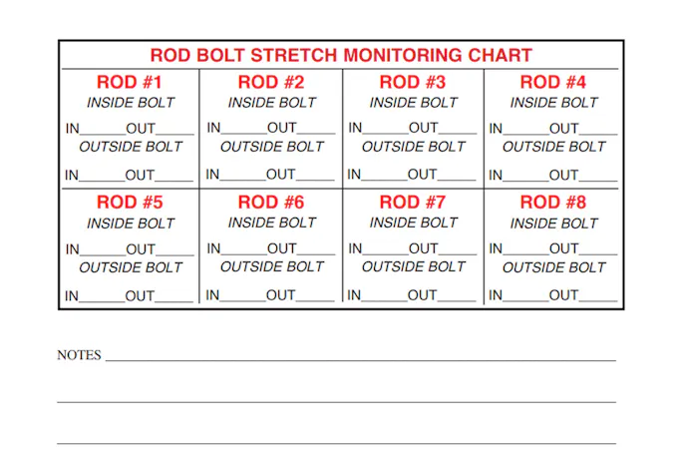Click INSIDE BOLT label under ROD #3
Viewport: 686px width, 458px height.
pyautogui.click(x=413, y=103)
